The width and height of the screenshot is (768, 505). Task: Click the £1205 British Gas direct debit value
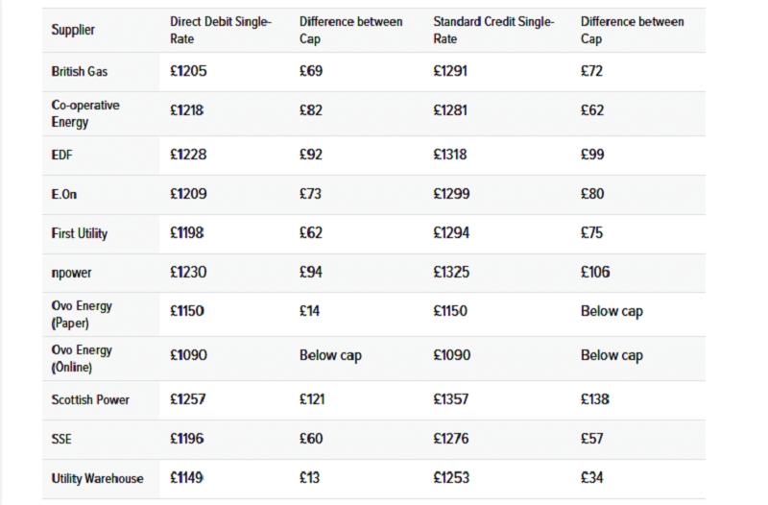188,71
